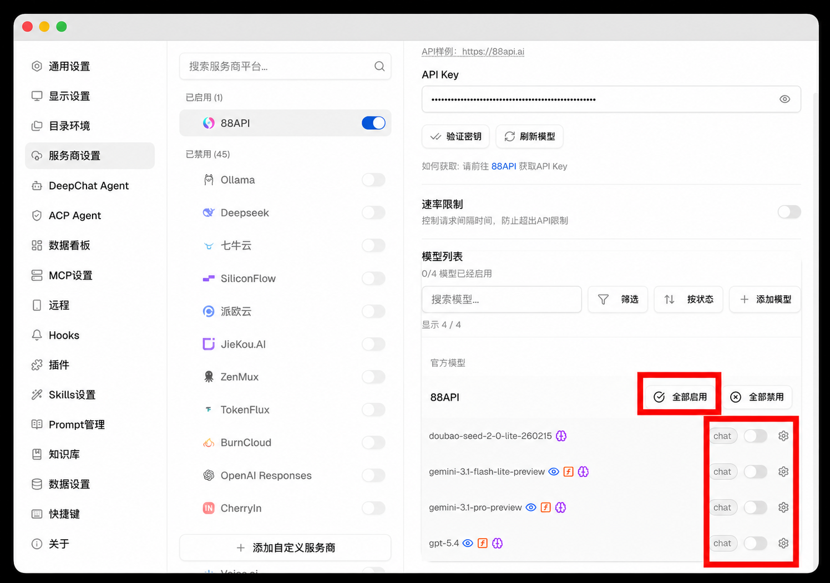
Task: Enable the gpt-5.4 model toggle
Action: pyautogui.click(x=755, y=543)
